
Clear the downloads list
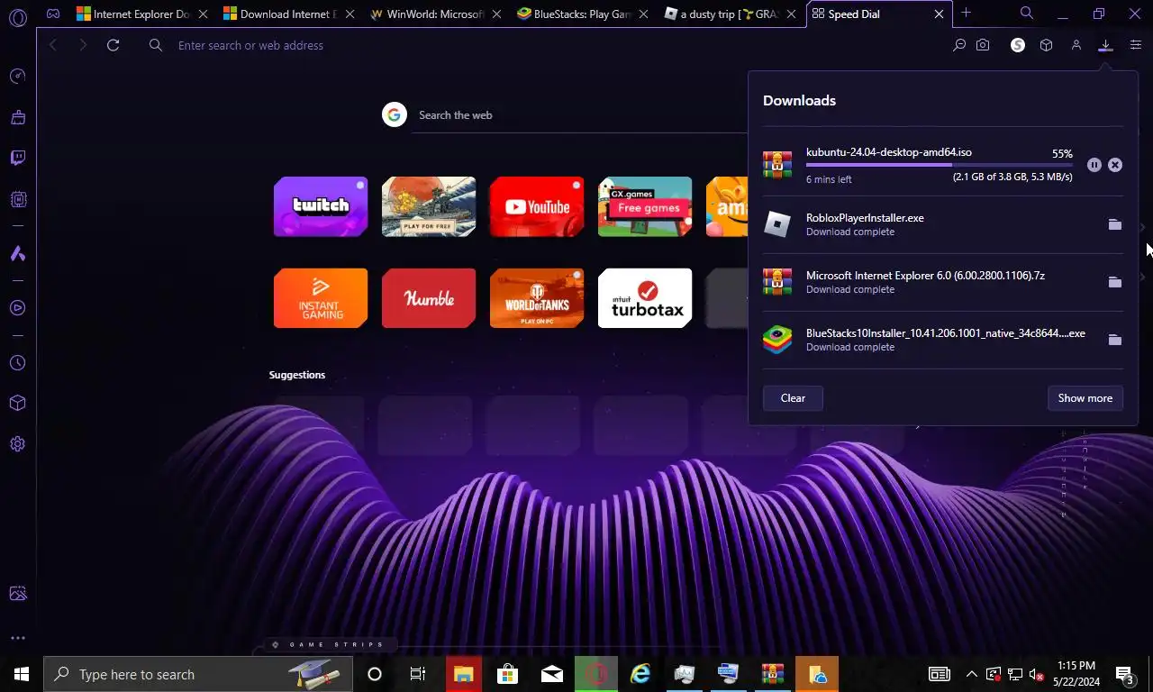(x=793, y=398)
